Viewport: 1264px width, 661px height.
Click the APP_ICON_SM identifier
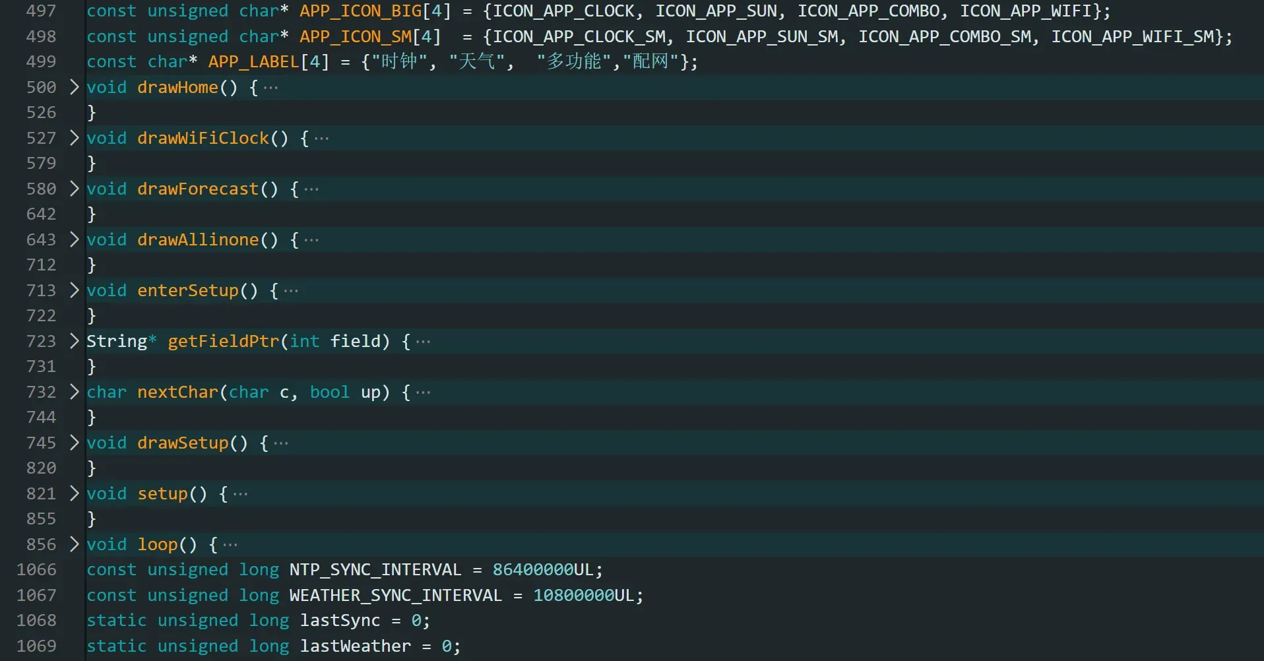356,36
